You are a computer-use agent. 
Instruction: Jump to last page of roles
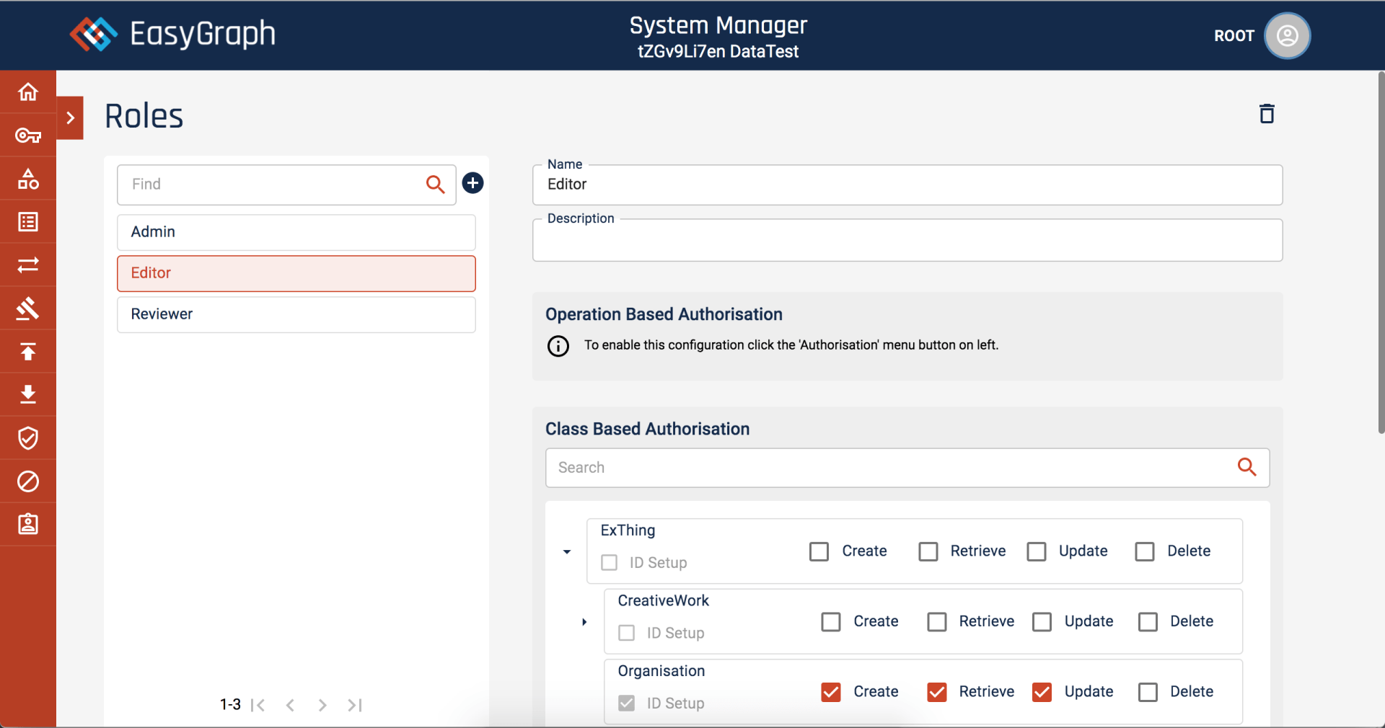click(x=354, y=705)
